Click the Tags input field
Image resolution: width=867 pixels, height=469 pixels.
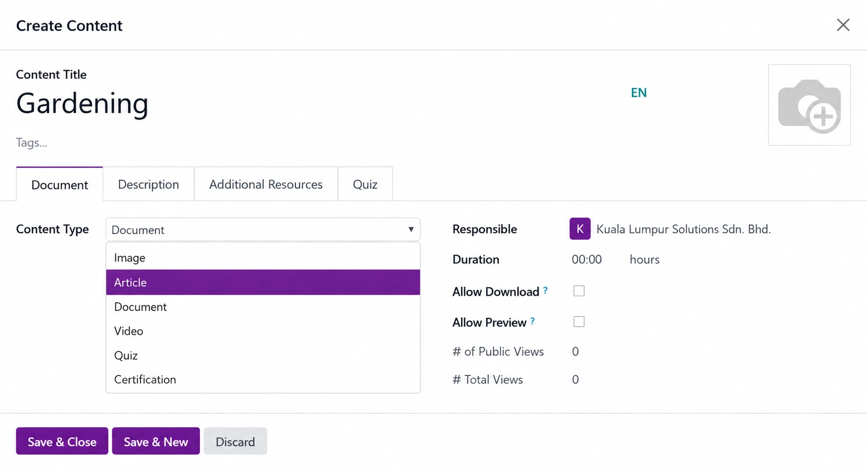(32, 142)
